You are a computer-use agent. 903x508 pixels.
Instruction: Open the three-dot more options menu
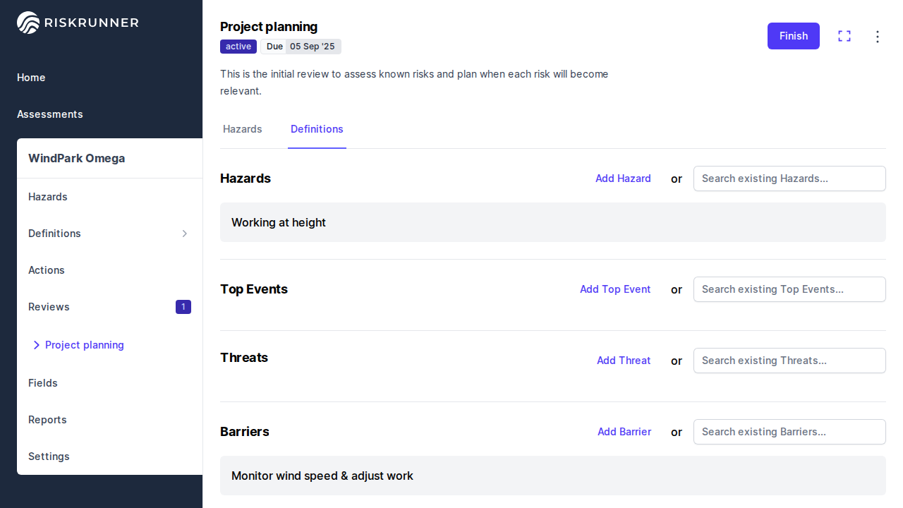point(878,37)
